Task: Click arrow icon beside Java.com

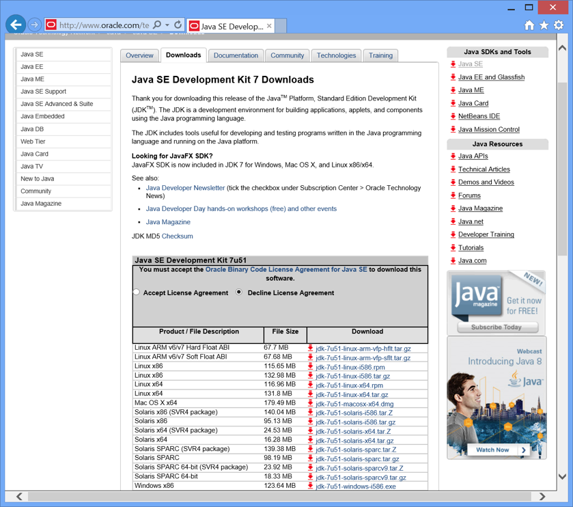Action: (x=453, y=260)
